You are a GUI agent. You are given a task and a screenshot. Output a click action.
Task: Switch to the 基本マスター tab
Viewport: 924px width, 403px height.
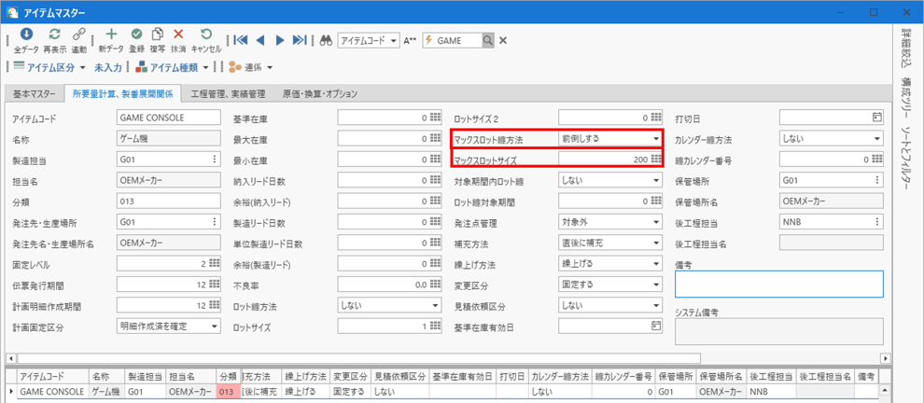[34, 93]
